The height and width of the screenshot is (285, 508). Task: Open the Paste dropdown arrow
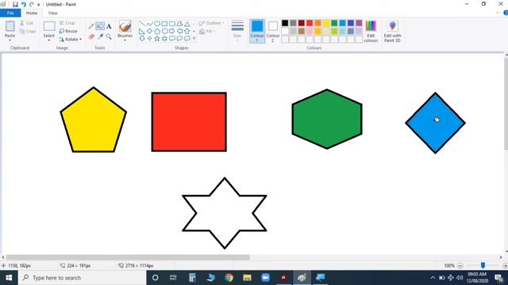click(10, 40)
